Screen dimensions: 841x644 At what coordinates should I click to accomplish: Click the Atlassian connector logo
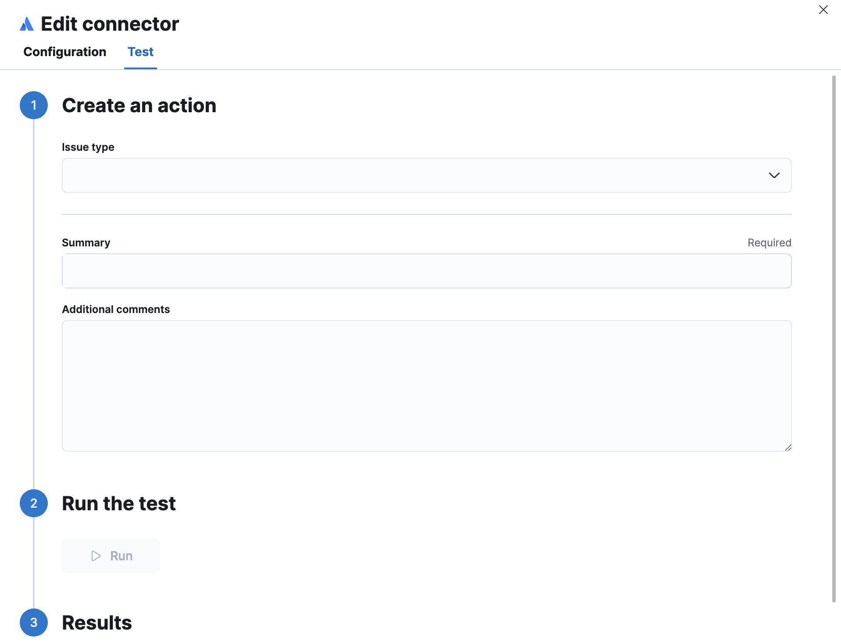(x=26, y=24)
